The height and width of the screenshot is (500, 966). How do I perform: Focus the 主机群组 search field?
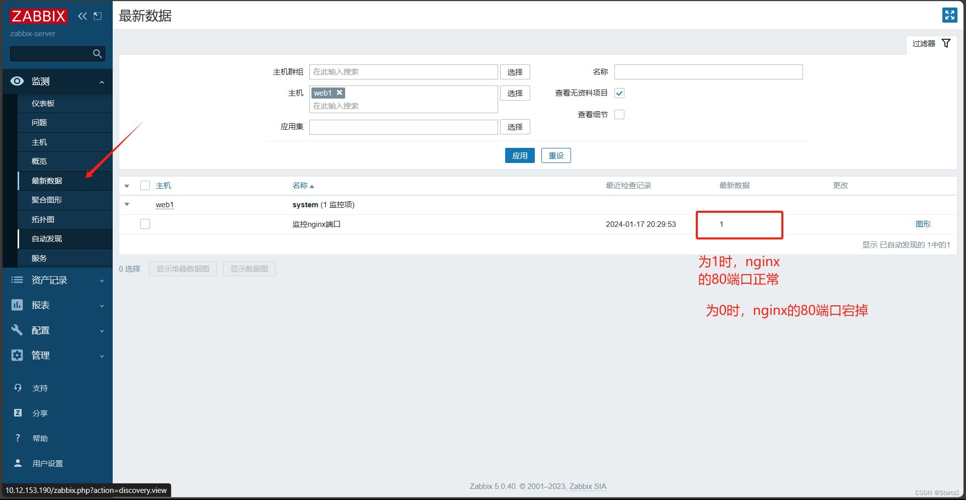point(404,72)
